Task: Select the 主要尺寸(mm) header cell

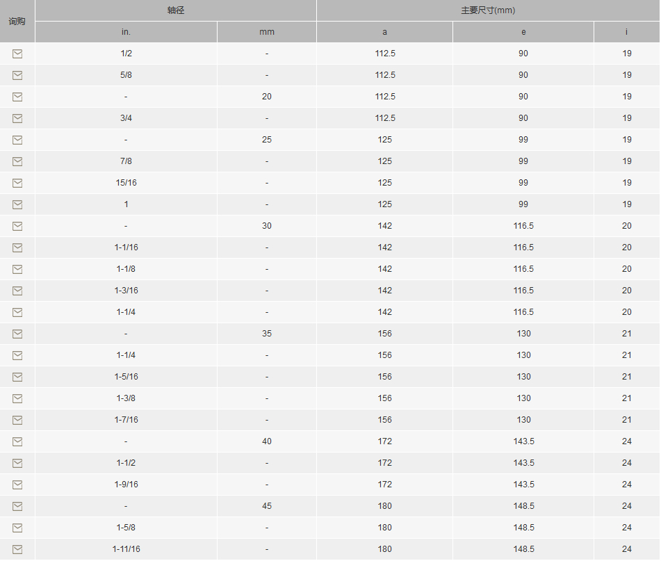Action: pos(488,10)
